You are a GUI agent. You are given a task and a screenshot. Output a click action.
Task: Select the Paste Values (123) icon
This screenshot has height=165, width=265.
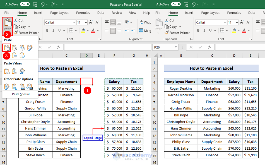click(7, 71)
